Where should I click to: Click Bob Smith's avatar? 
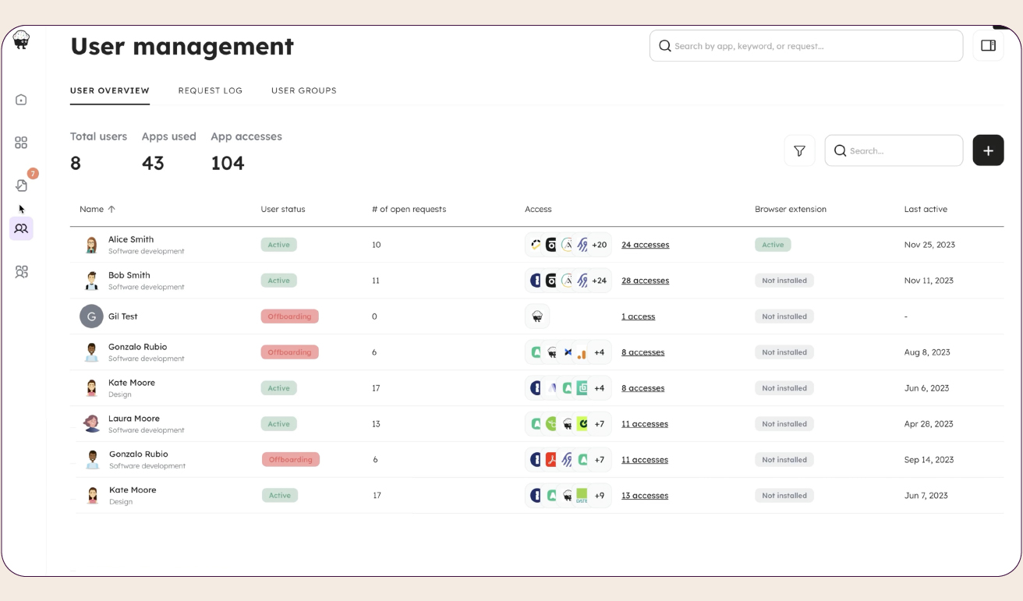tap(91, 281)
